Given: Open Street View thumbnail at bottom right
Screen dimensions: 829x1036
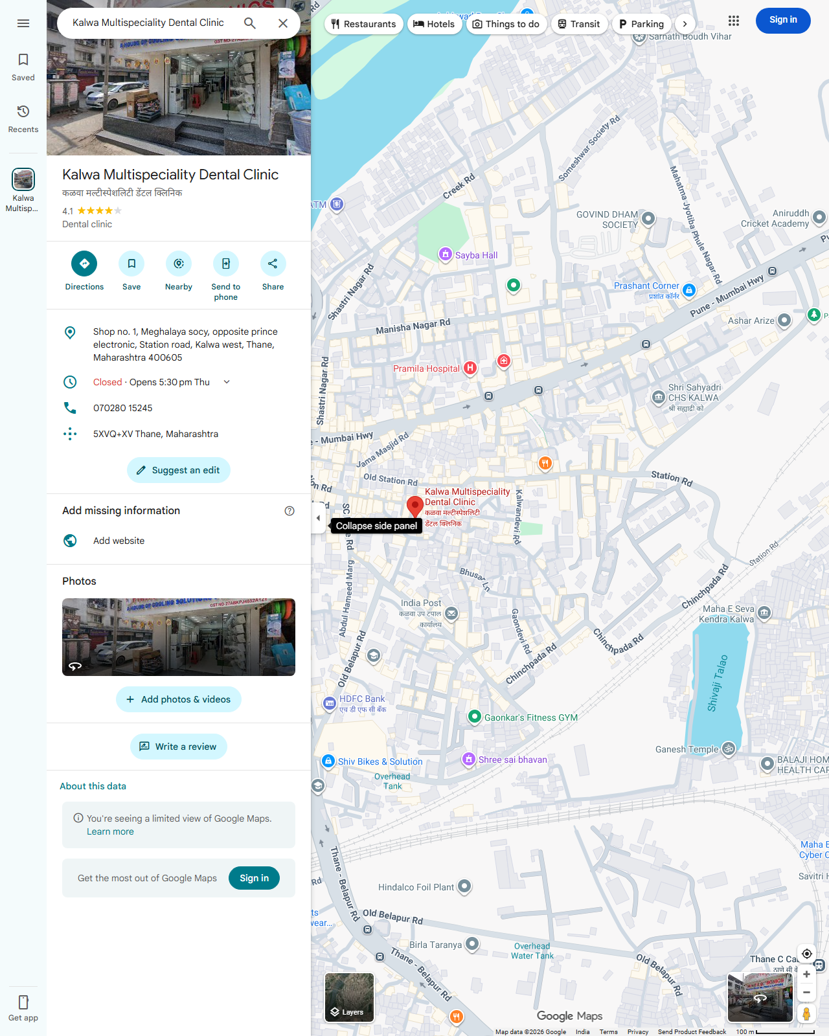Looking at the screenshot, I should point(760,997).
